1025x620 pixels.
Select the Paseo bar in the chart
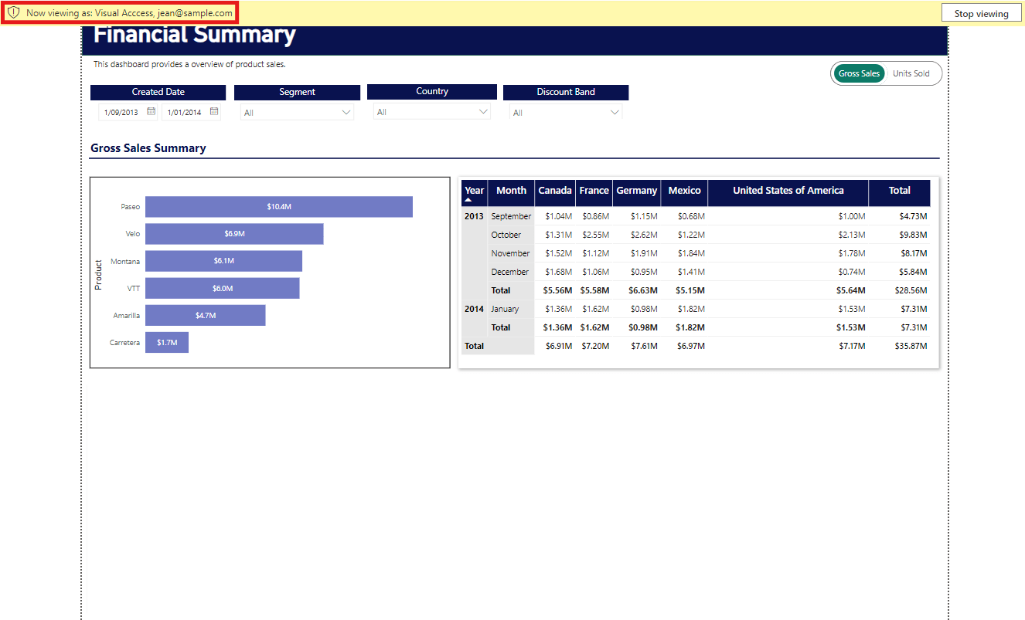point(278,207)
